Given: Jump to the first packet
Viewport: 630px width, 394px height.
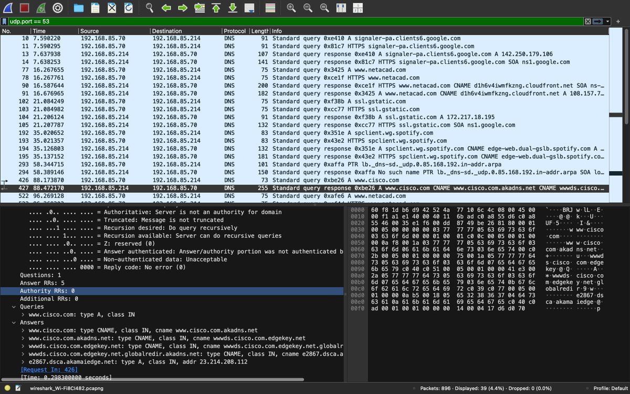Looking at the screenshot, I should (217, 7).
